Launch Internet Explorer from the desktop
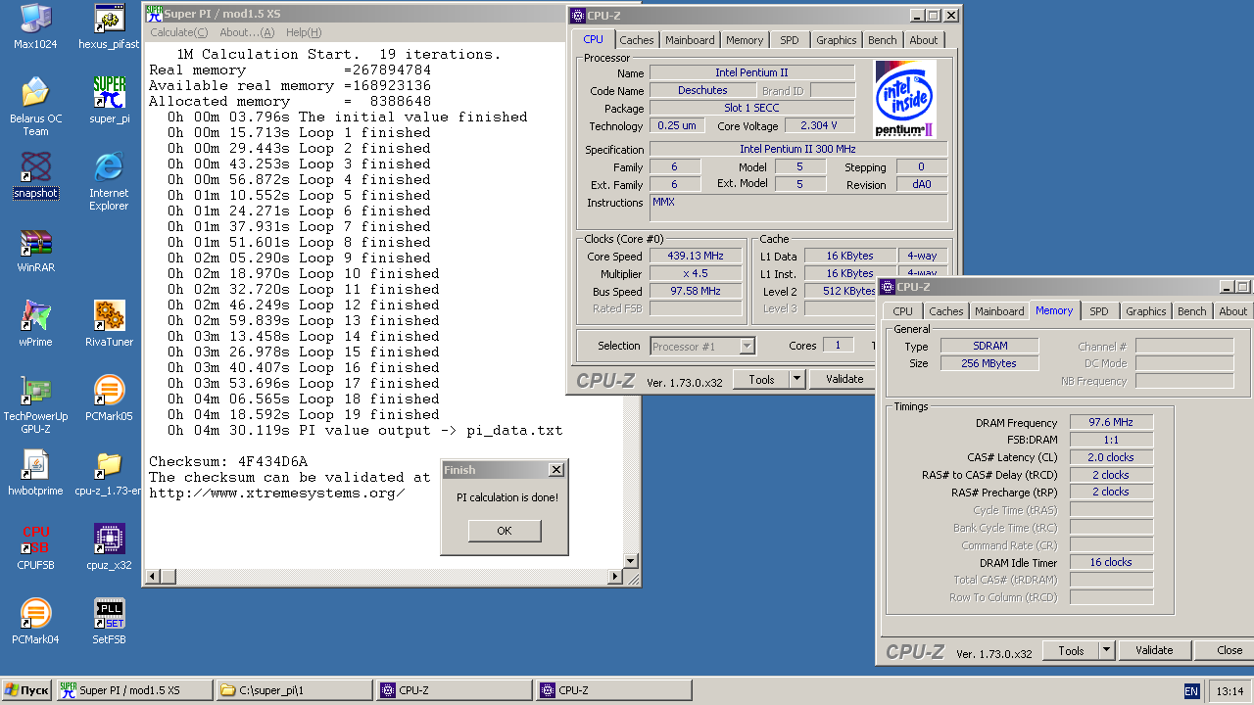1254x705 pixels. click(x=109, y=166)
